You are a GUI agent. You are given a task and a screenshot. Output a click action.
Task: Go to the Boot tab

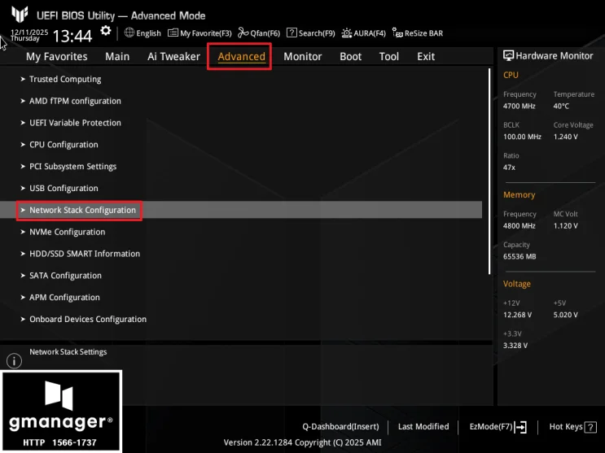(x=350, y=56)
